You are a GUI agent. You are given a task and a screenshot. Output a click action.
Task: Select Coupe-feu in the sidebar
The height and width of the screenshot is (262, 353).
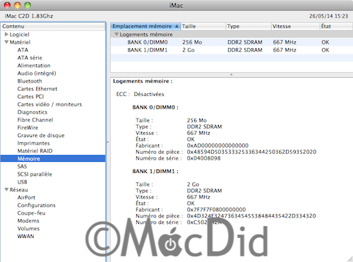coord(31,213)
